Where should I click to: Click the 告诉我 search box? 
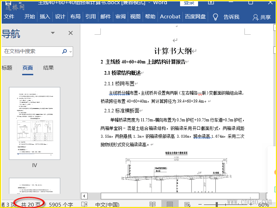point(231,17)
